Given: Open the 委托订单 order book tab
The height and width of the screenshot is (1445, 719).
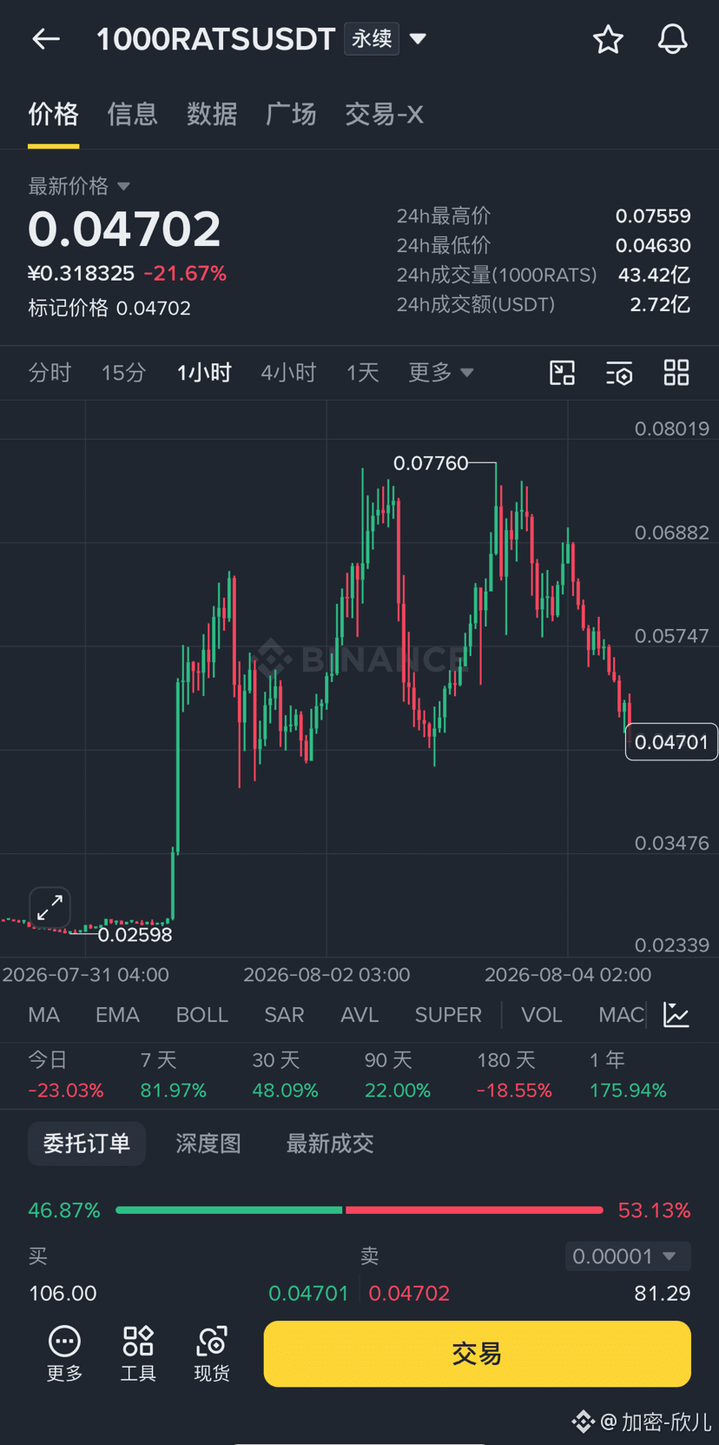Looking at the screenshot, I should pos(87,1143).
